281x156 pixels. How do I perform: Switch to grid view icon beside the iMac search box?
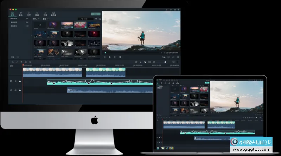pyautogui.click(x=100, y=19)
